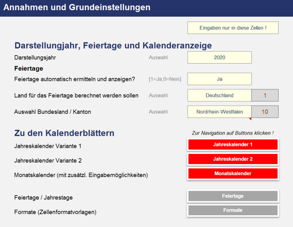Choose the country cell showing Deutschland

coord(220,95)
